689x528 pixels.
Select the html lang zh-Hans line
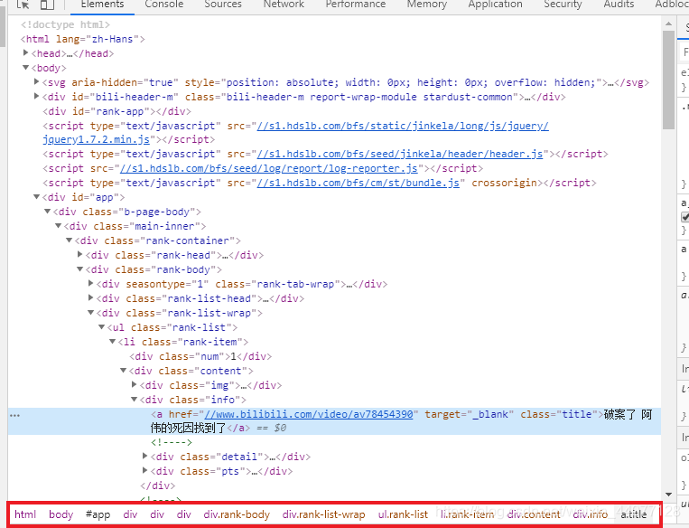click(x=82, y=39)
